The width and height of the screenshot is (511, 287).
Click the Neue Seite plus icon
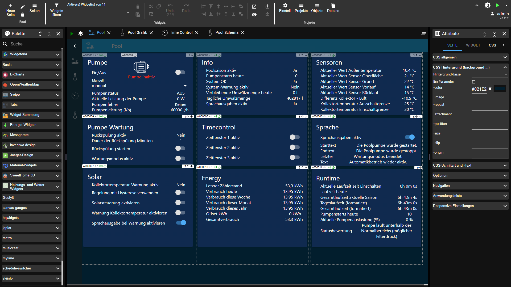pyautogui.click(x=11, y=5)
